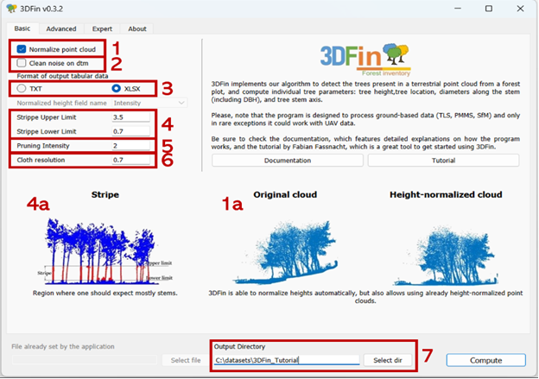The height and width of the screenshot is (379, 539).
Task: Click the Height-normalized cloud image
Action: coord(446,255)
